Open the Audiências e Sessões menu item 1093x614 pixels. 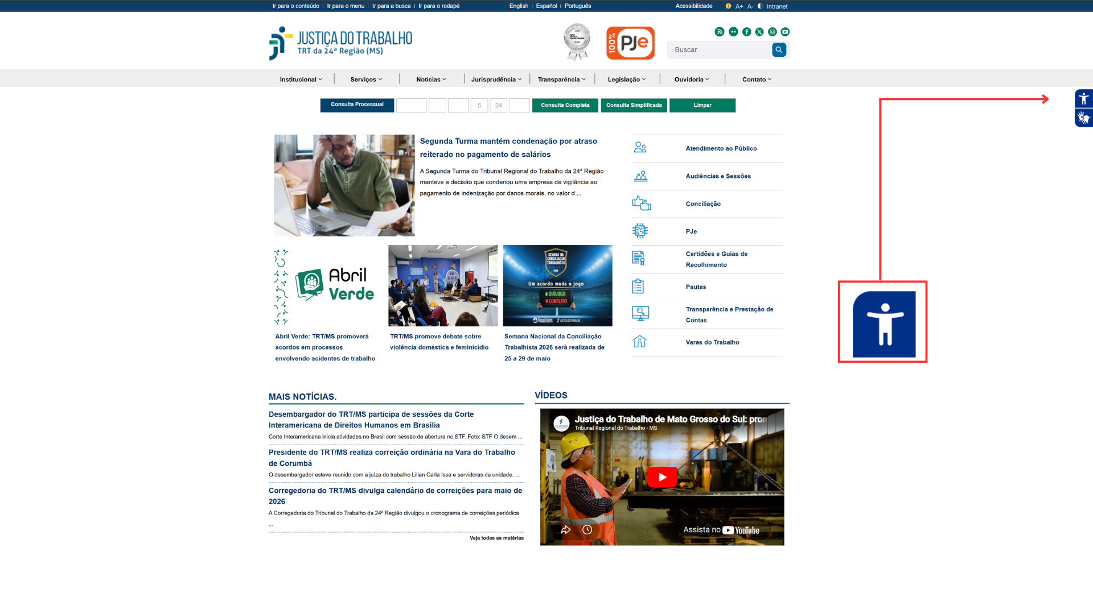718,176
